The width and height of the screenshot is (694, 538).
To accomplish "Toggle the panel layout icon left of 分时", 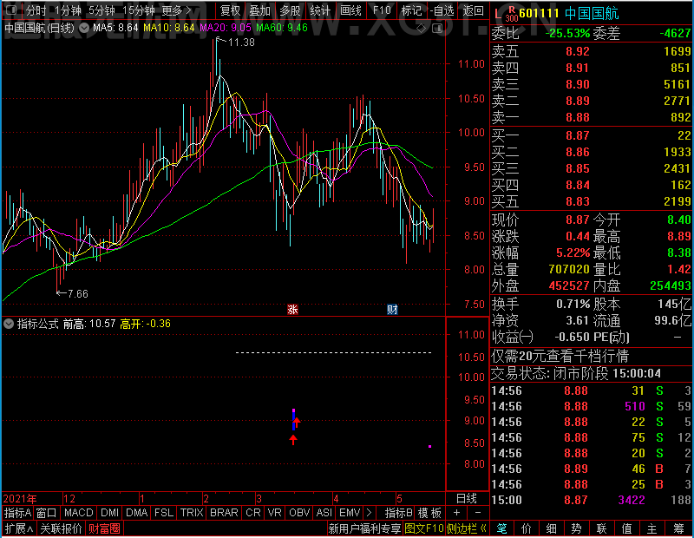I will coord(11,10).
